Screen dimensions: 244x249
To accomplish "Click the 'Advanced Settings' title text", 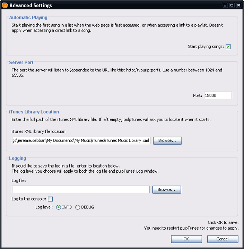I will pyautogui.click(x=30, y=5).
